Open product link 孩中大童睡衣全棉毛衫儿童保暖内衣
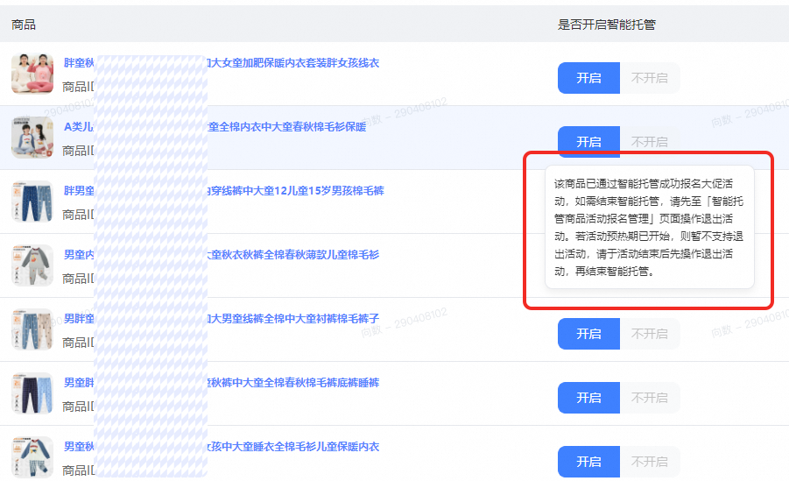Viewport: 789px width, 481px height. pyautogui.click(x=293, y=447)
